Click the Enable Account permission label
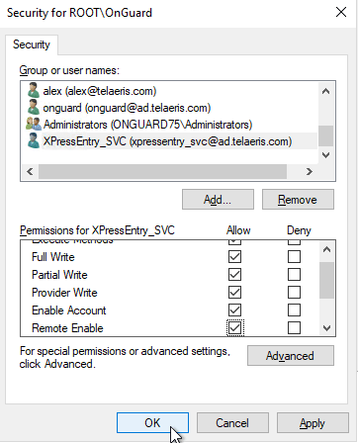358x443 pixels. 69,310
